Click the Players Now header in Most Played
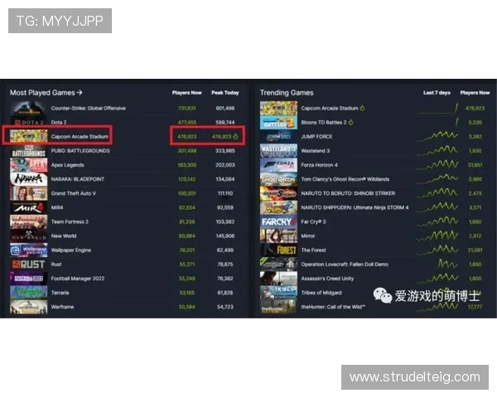 (x=186, y=93)
